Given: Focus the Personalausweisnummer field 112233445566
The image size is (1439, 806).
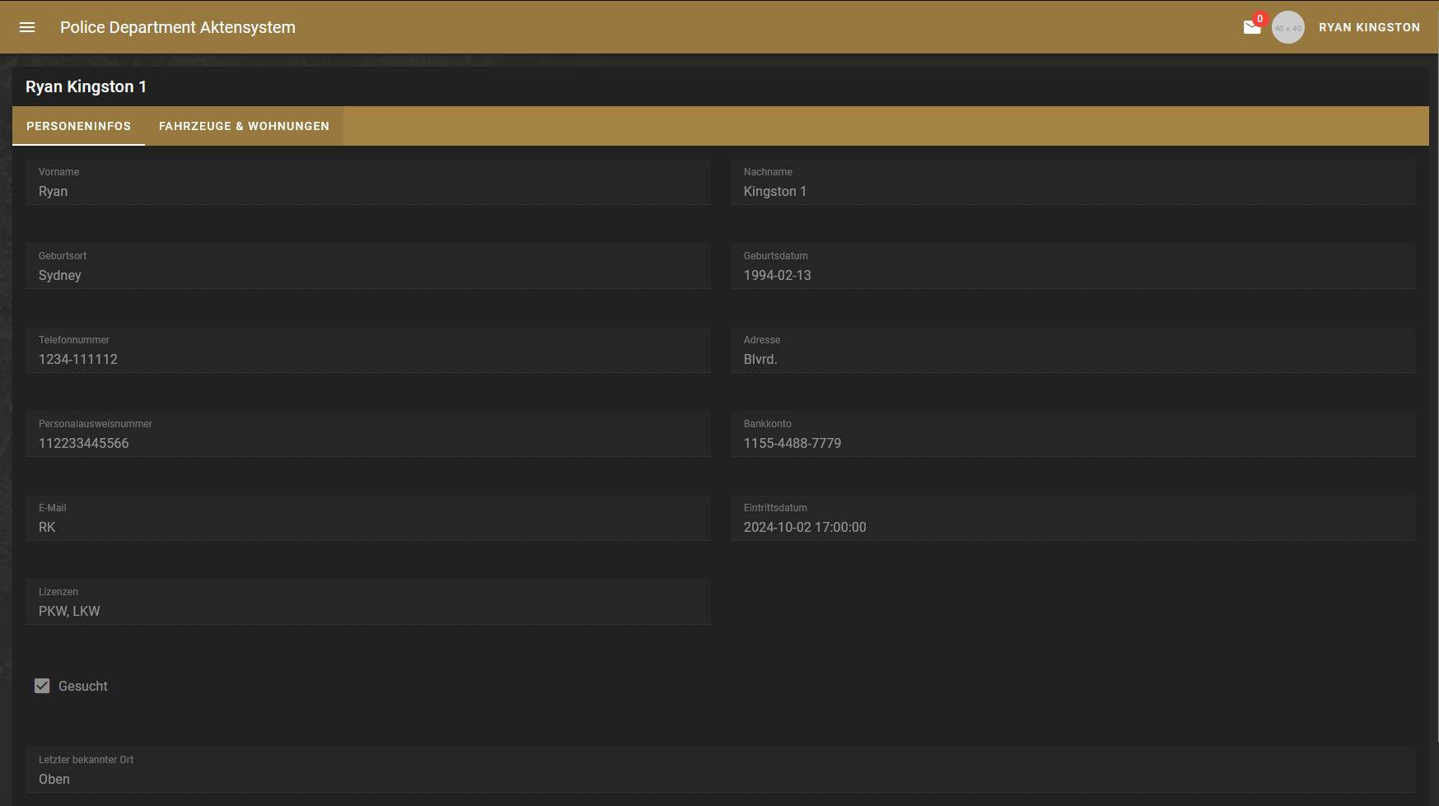Looking at the screenshot, I should [368, 434].
